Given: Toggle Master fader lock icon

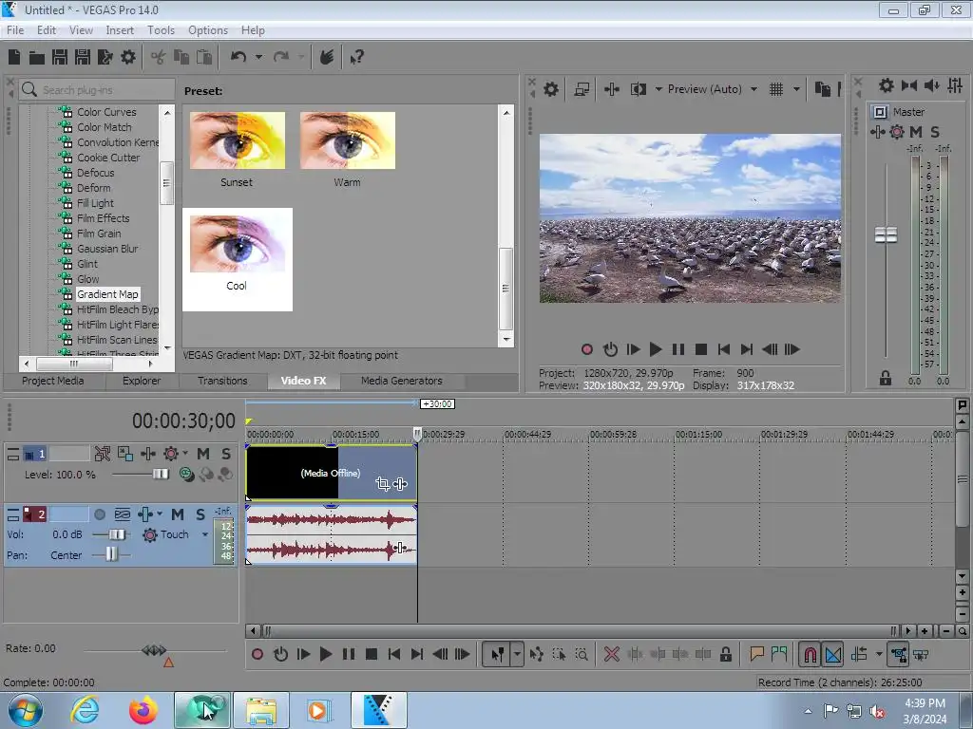Looking at the screenshot, I should (886, 378).
